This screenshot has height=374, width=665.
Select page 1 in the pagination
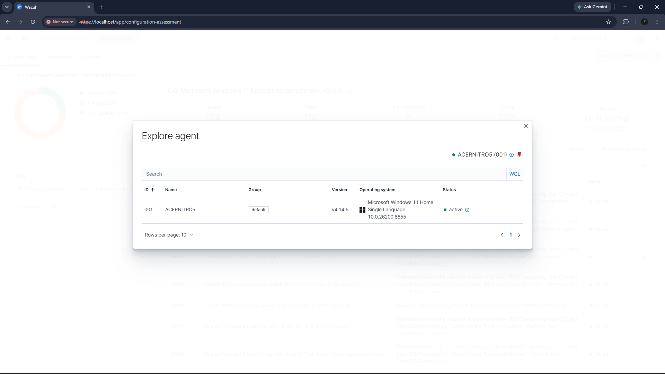(511, 235)
